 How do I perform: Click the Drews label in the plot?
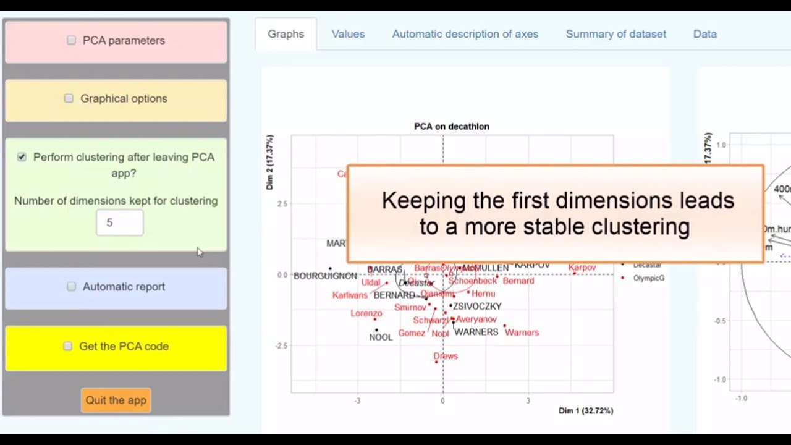coord(446,356)
